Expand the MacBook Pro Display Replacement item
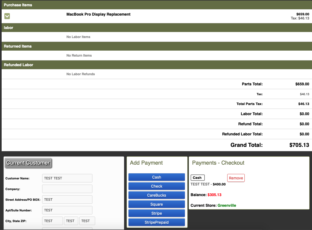The image size is (312, 230). (x=7, y=16)
